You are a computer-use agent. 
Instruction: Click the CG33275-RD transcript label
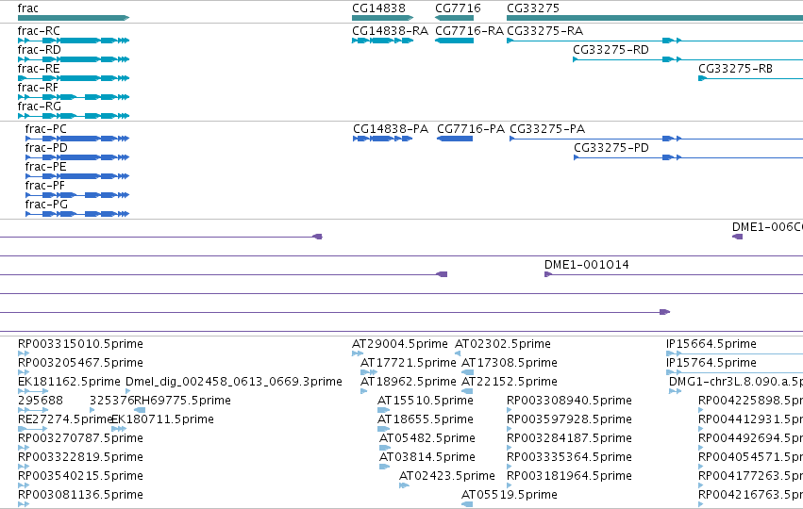coord(611,50)
